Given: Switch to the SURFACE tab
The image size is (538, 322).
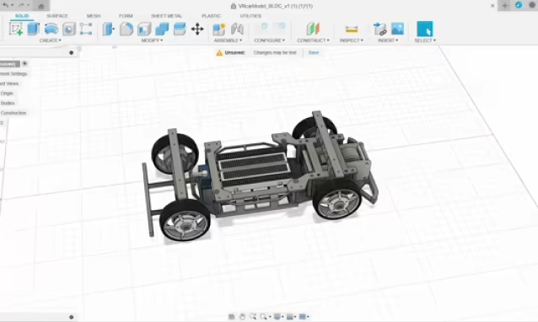Looking at the screenshot, I should (57, 16).
